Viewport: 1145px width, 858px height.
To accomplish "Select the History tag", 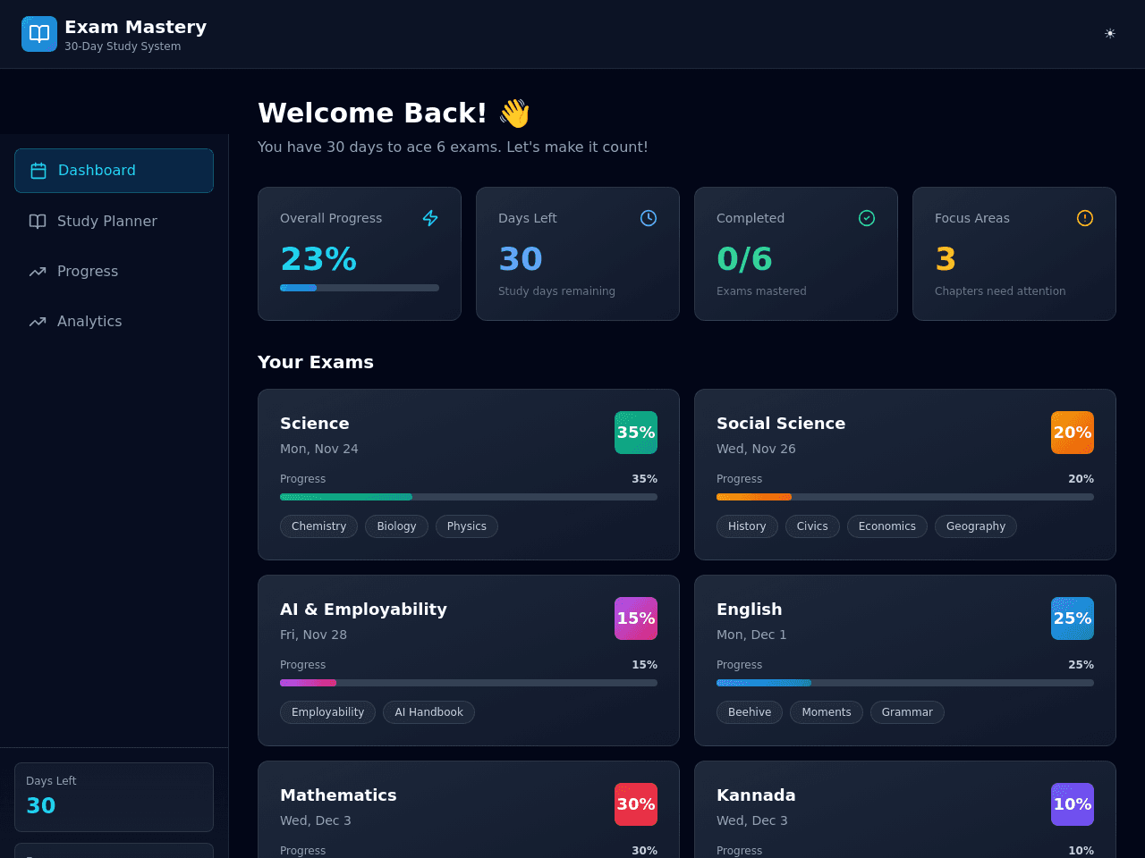I will (x=747, y=526).
